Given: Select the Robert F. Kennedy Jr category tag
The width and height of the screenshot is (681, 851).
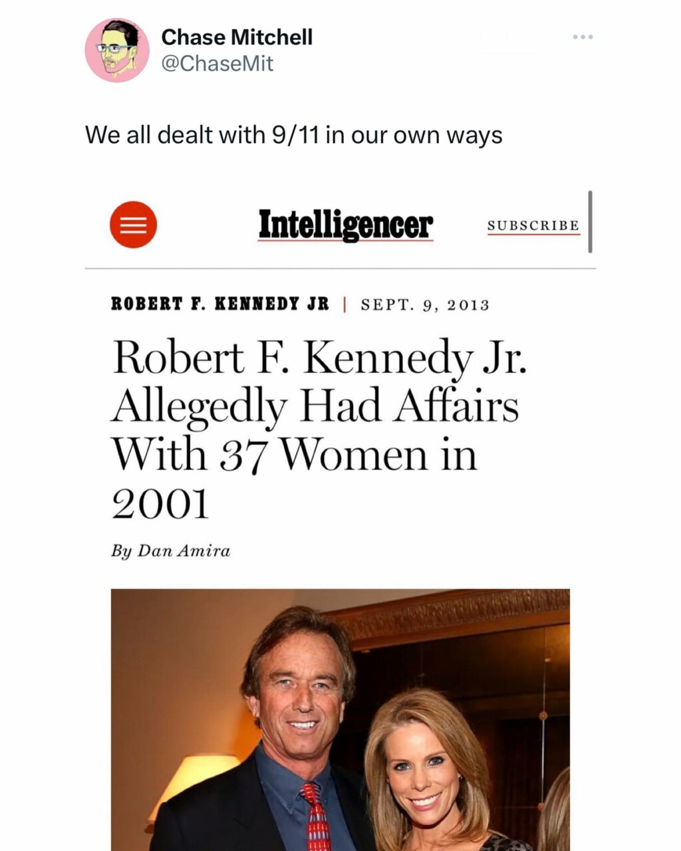Looking at the screenshot, I should [x=219, y=304].
